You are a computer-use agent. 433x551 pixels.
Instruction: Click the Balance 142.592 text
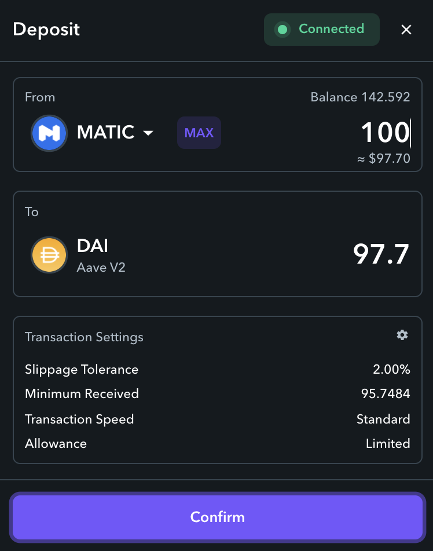point(360,97)
